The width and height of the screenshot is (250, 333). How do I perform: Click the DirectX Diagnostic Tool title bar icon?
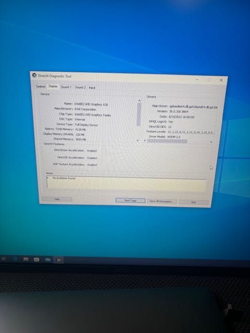[x=34, y=75]
